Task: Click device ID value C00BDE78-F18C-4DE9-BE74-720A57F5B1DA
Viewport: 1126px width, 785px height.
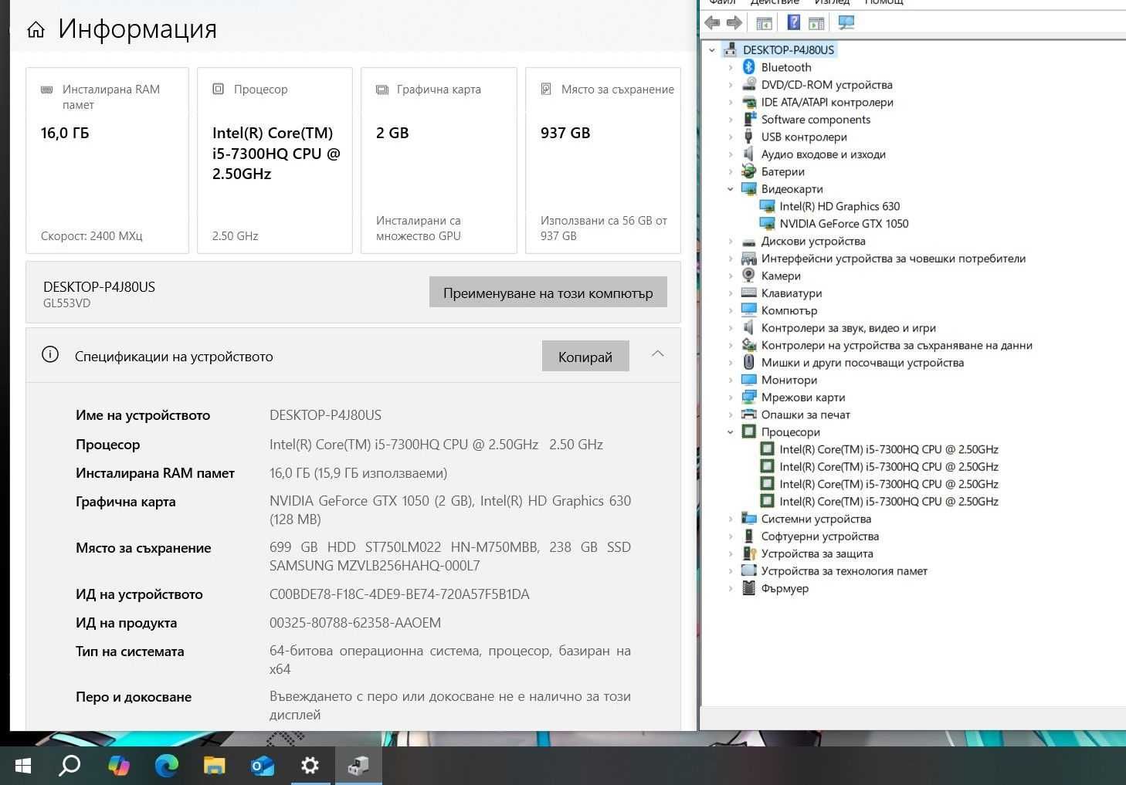Action: click(399, 594)
